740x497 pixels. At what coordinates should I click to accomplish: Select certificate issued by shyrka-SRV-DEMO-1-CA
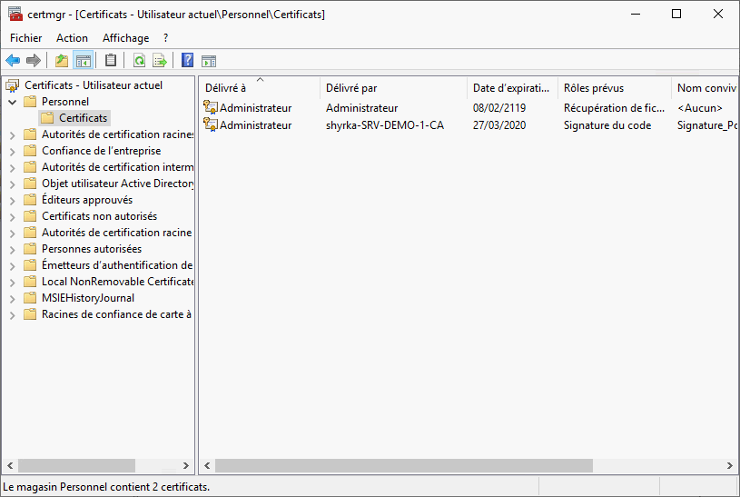384,125
